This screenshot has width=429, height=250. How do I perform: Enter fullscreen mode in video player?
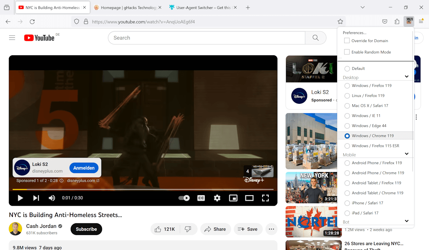coord(265,198)
